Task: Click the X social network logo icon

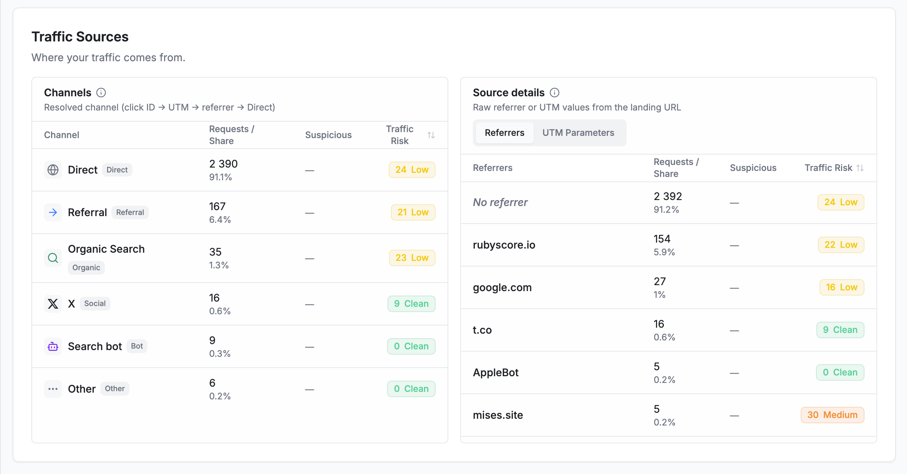Action: click(53, 303)
